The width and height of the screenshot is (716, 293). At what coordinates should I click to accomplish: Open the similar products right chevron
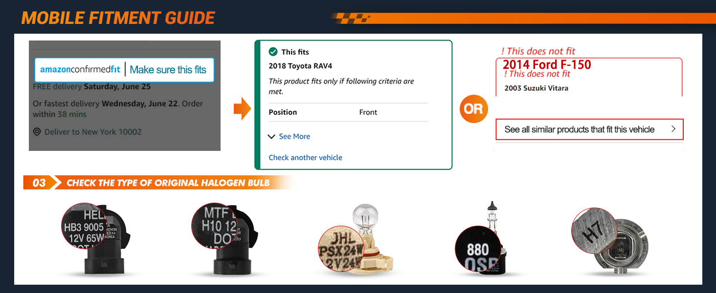pyautogui.click(x=673, y=129)
